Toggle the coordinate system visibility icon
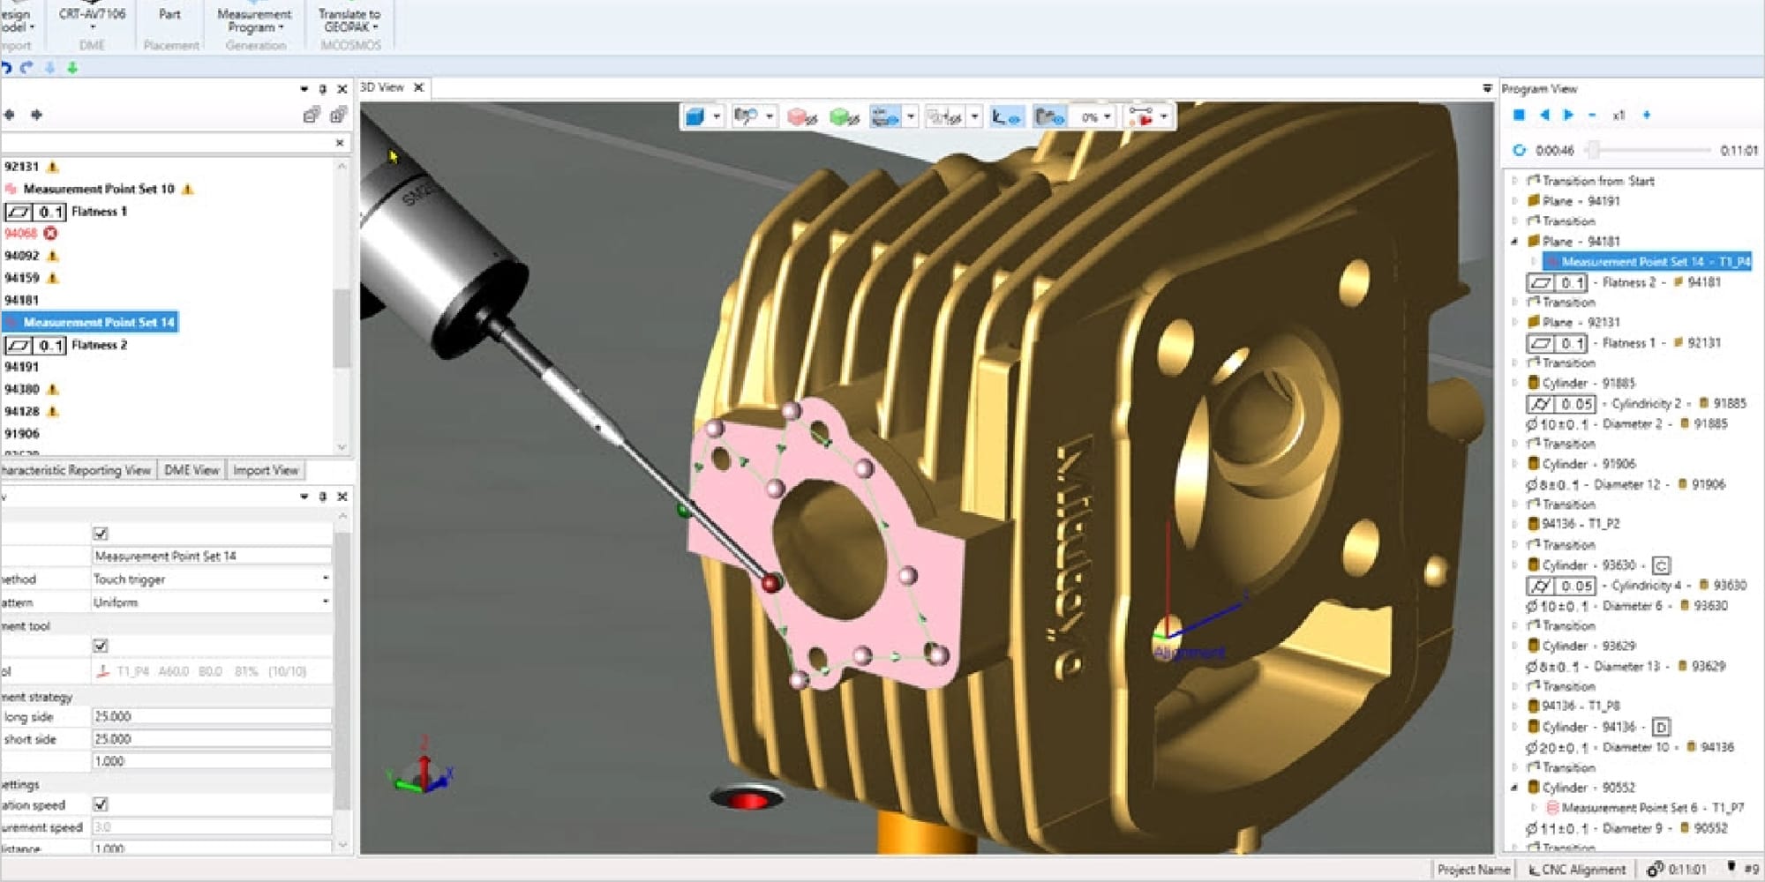This screenshot has width=1765, height=882. coord(1005,116)
